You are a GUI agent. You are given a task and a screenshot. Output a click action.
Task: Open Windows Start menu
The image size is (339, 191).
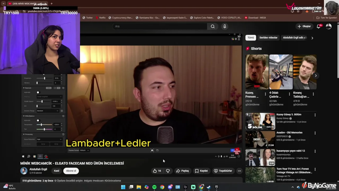(123, 187)
